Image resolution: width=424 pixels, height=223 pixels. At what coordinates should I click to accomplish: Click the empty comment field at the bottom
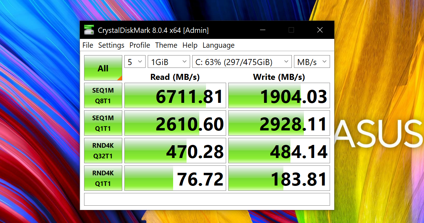pos(207,199)
